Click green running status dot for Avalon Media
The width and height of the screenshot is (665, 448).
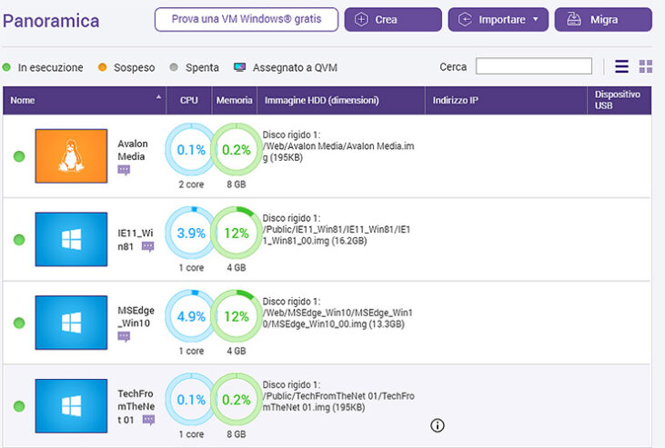pyautogui.click(x=19, y=156)
